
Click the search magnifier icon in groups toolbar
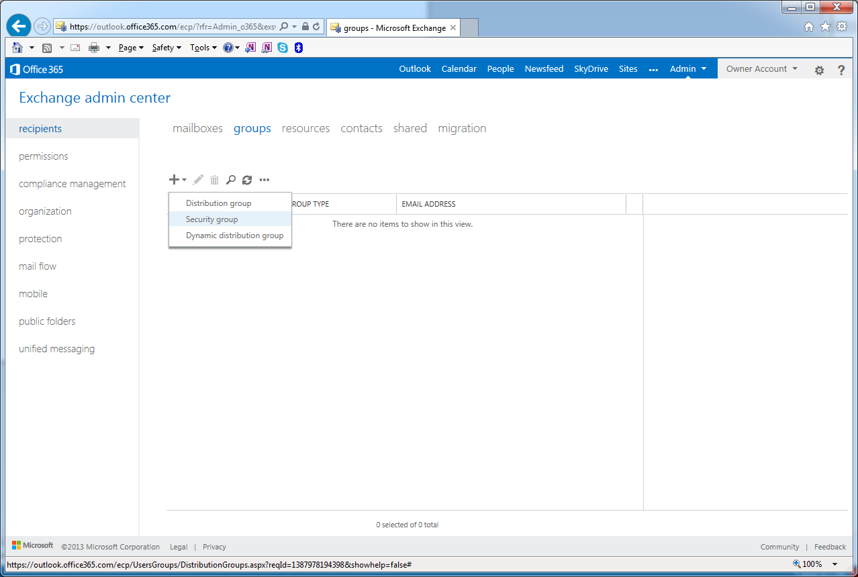[x=230, y=180]
